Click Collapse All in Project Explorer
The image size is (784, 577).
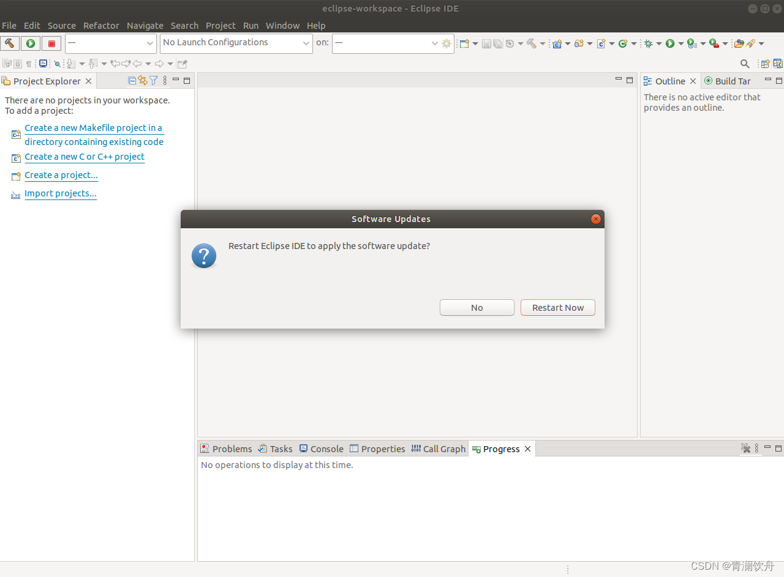click(132, 81)
